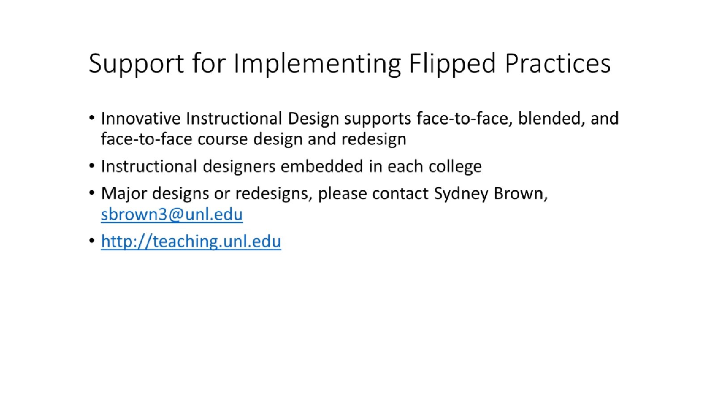Click the word "supports" in first bullet
The width and height of the screenshot is (708, 398).
tap(377, 119)
